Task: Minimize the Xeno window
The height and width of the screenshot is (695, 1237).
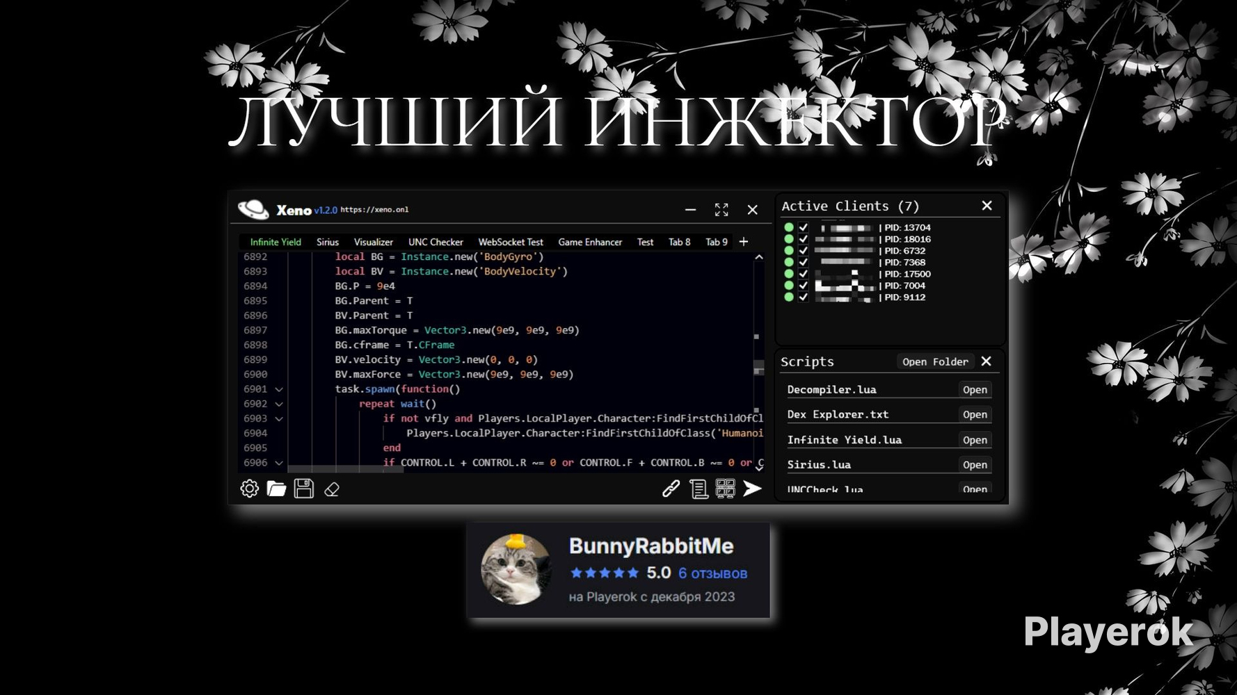Action: point(690,209)
